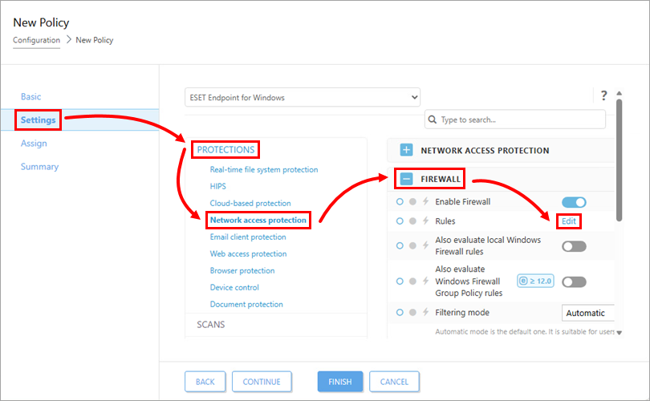Go to the Assign section
Image resolution: width=650 pixels, height=401 pixels.
[34, 144]
